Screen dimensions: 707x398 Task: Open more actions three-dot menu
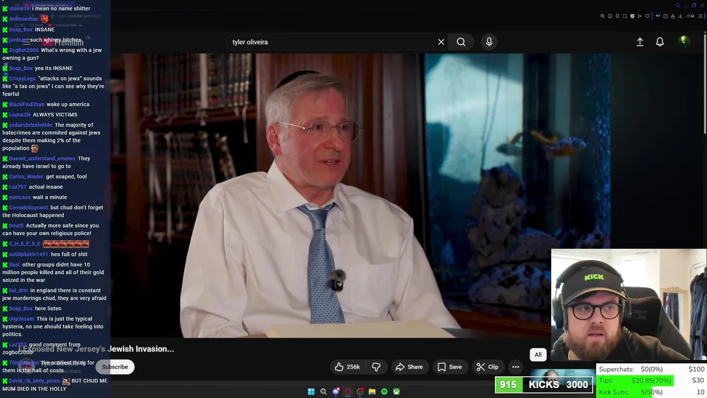point(515,367)
